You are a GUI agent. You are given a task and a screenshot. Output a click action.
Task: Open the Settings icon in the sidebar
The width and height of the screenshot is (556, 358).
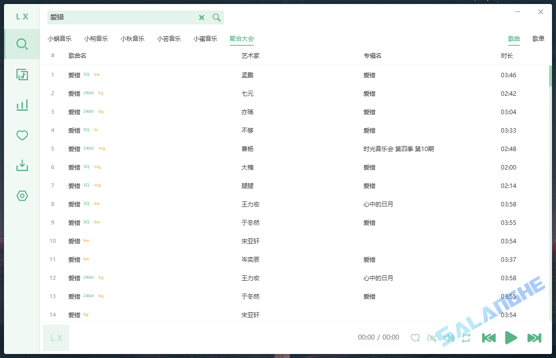21,196
